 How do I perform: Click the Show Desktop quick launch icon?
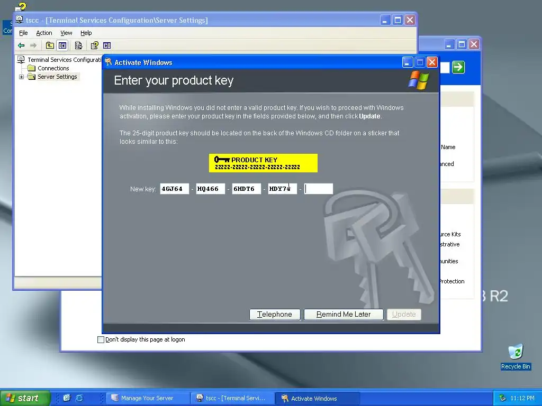click(x=67, y=398)
